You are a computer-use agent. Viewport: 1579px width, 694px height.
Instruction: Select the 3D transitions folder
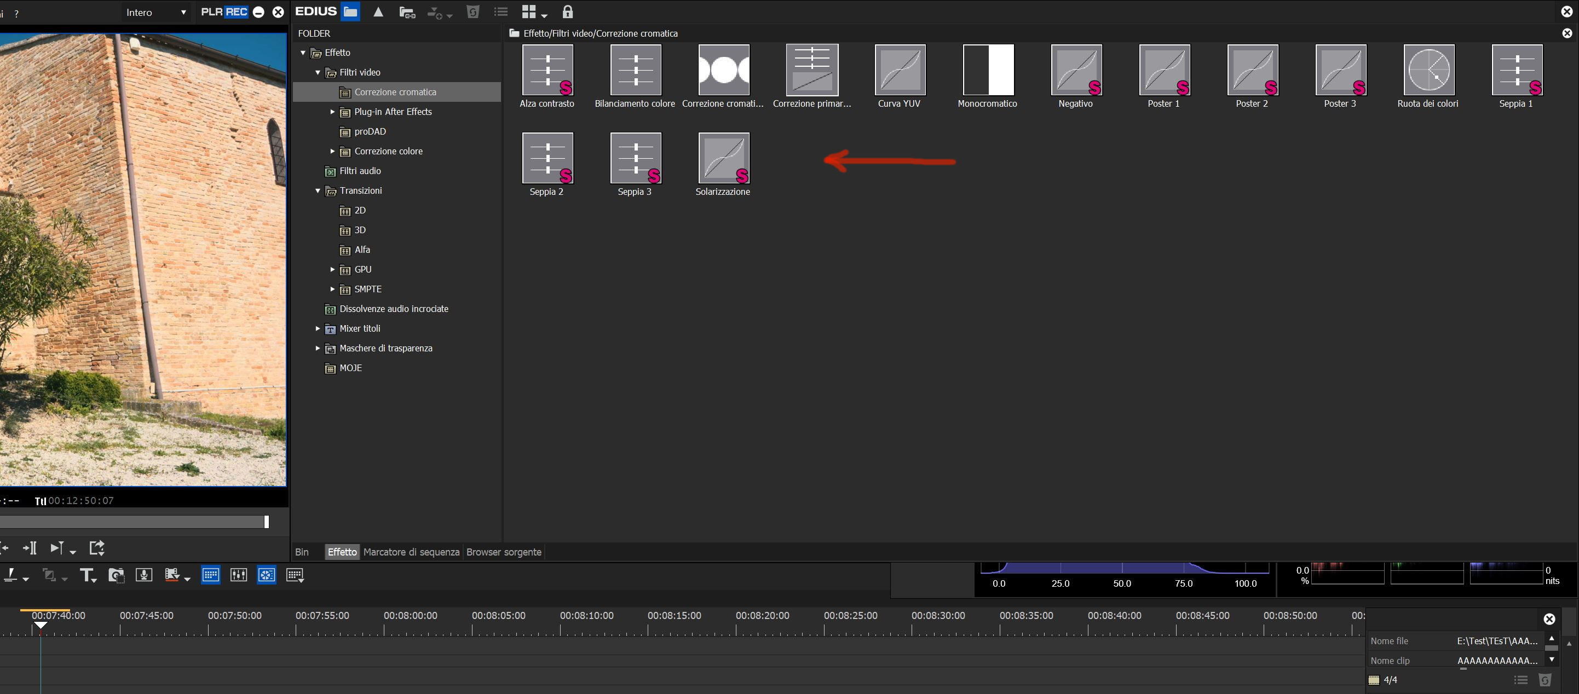359,230
